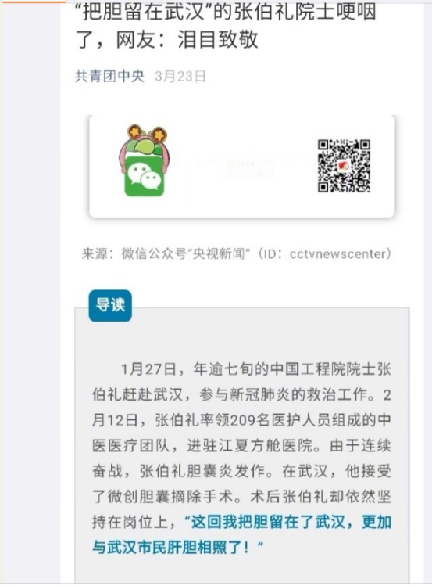Click the article headline about 张伯礼院士
Image resolution: width=432 pixels, height=586 pixels.
pyautogui.click(x=225, y=25)
